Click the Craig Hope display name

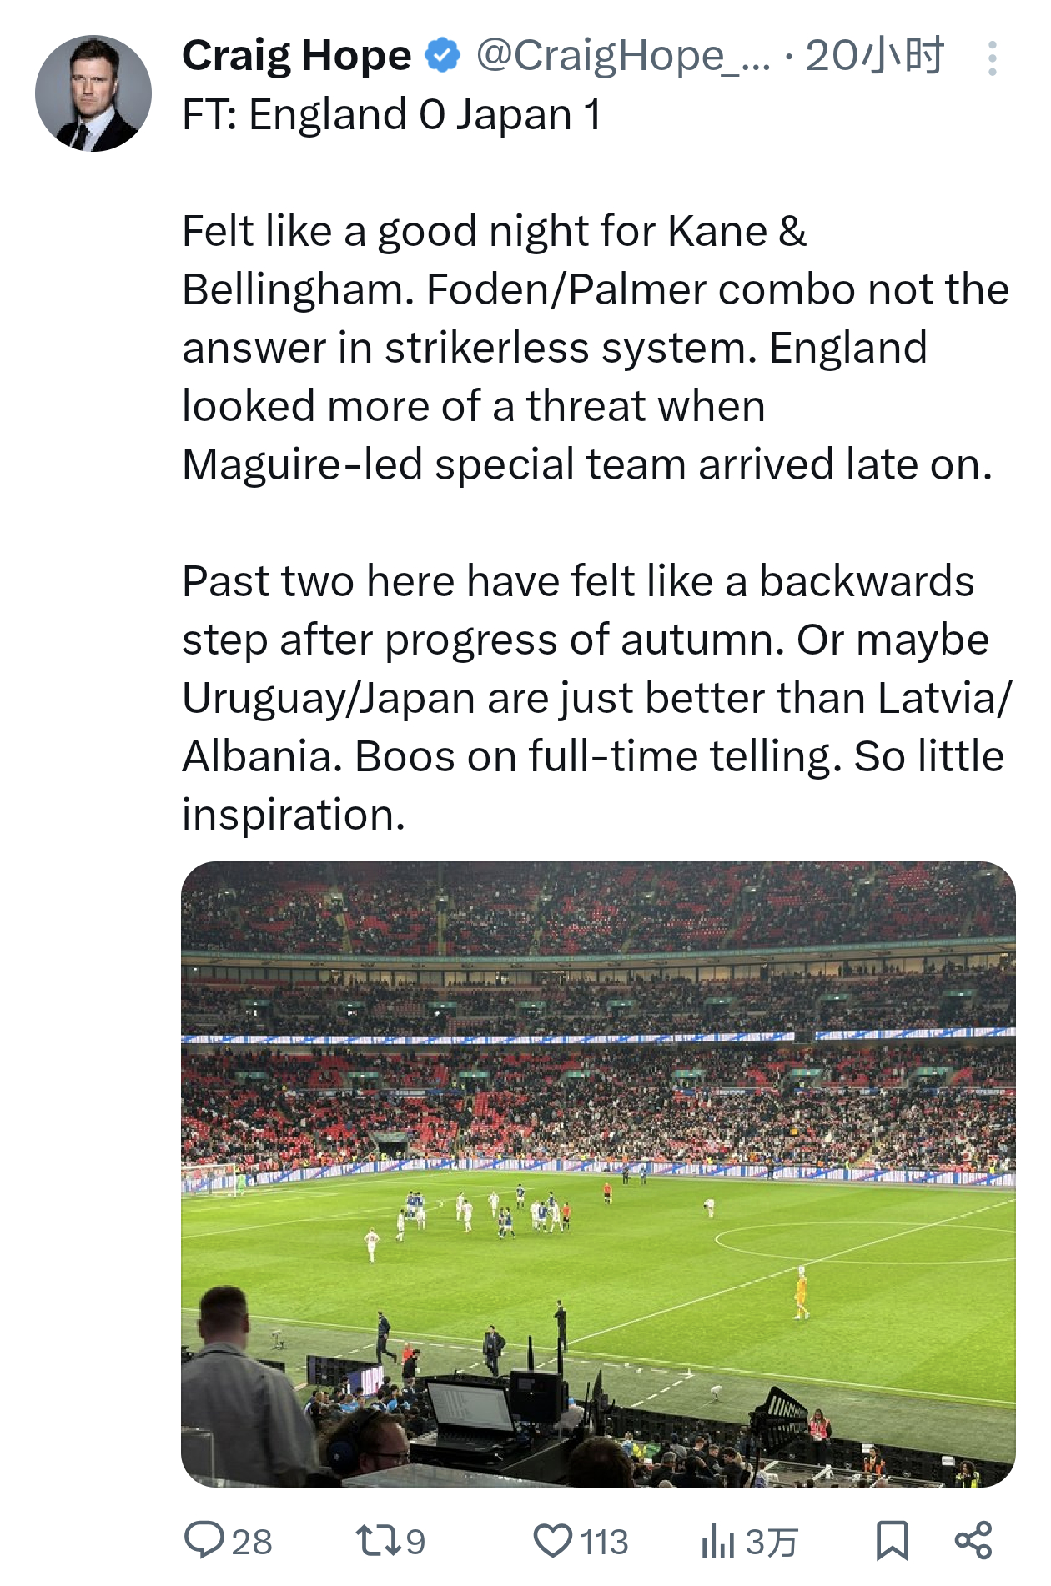click(x=297, y=56)
